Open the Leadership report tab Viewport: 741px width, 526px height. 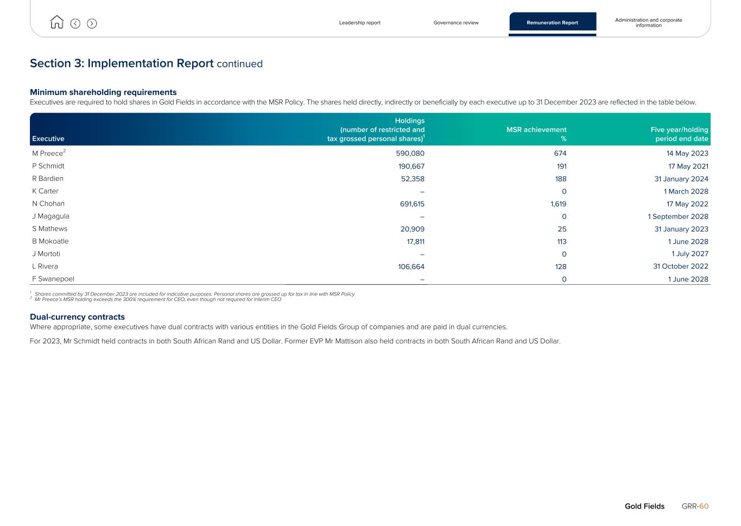point(359,23)
